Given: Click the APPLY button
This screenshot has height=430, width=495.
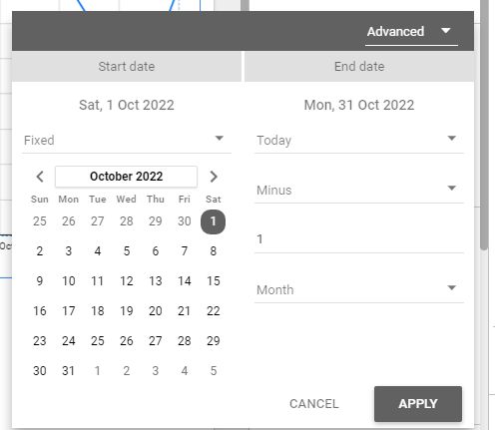Looking at the screenshot, I should (x=418, y=404).
